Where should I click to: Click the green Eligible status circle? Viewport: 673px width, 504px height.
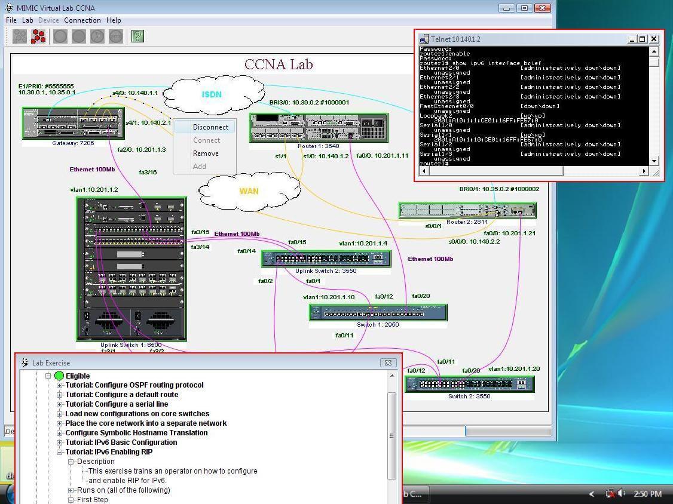pyautogui.click(x=59, y=376)
